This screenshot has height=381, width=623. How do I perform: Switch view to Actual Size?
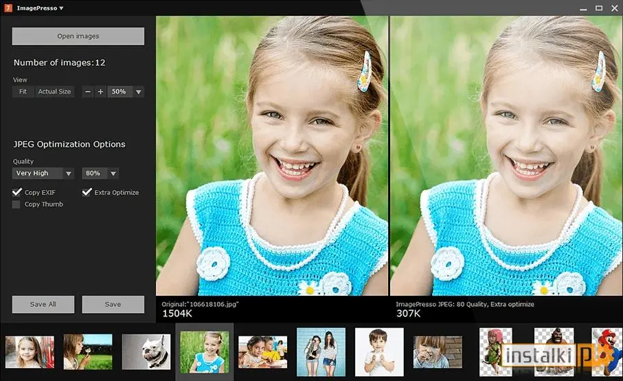click(54, 92)
